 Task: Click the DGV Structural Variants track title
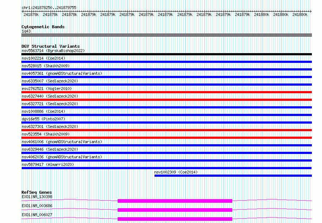click(51, 46)
